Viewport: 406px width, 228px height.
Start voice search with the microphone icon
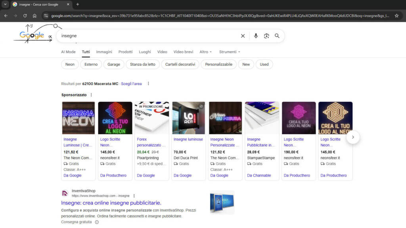[256, 36]
